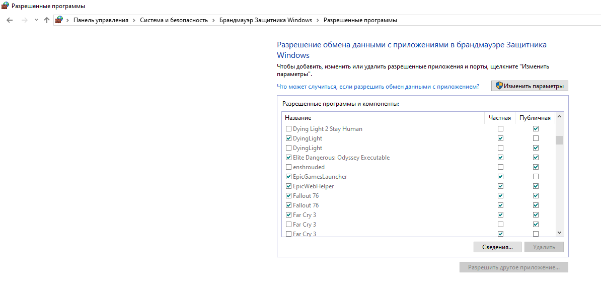This screenshot has width=601, height=287.
Task: Toggle Dying Light 2 Stay Human name checkbox
Action: [288, 129]
